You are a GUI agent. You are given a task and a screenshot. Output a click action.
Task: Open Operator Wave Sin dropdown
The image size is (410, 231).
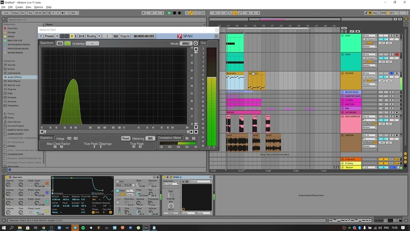click(x=95, y=199)
